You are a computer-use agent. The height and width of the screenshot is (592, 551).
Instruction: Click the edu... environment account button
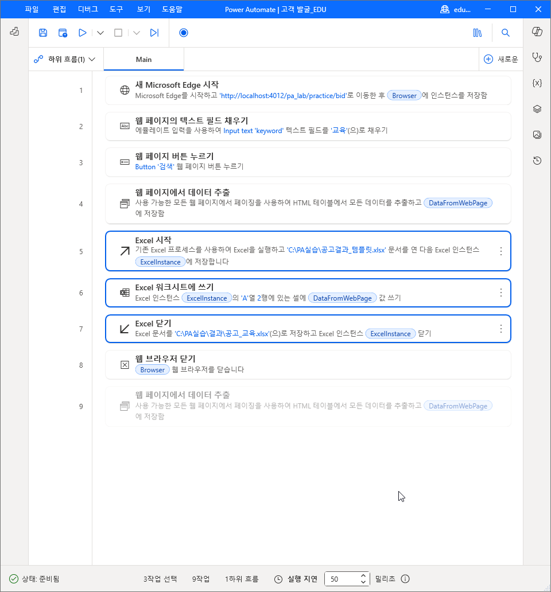(x=456, y=9)
